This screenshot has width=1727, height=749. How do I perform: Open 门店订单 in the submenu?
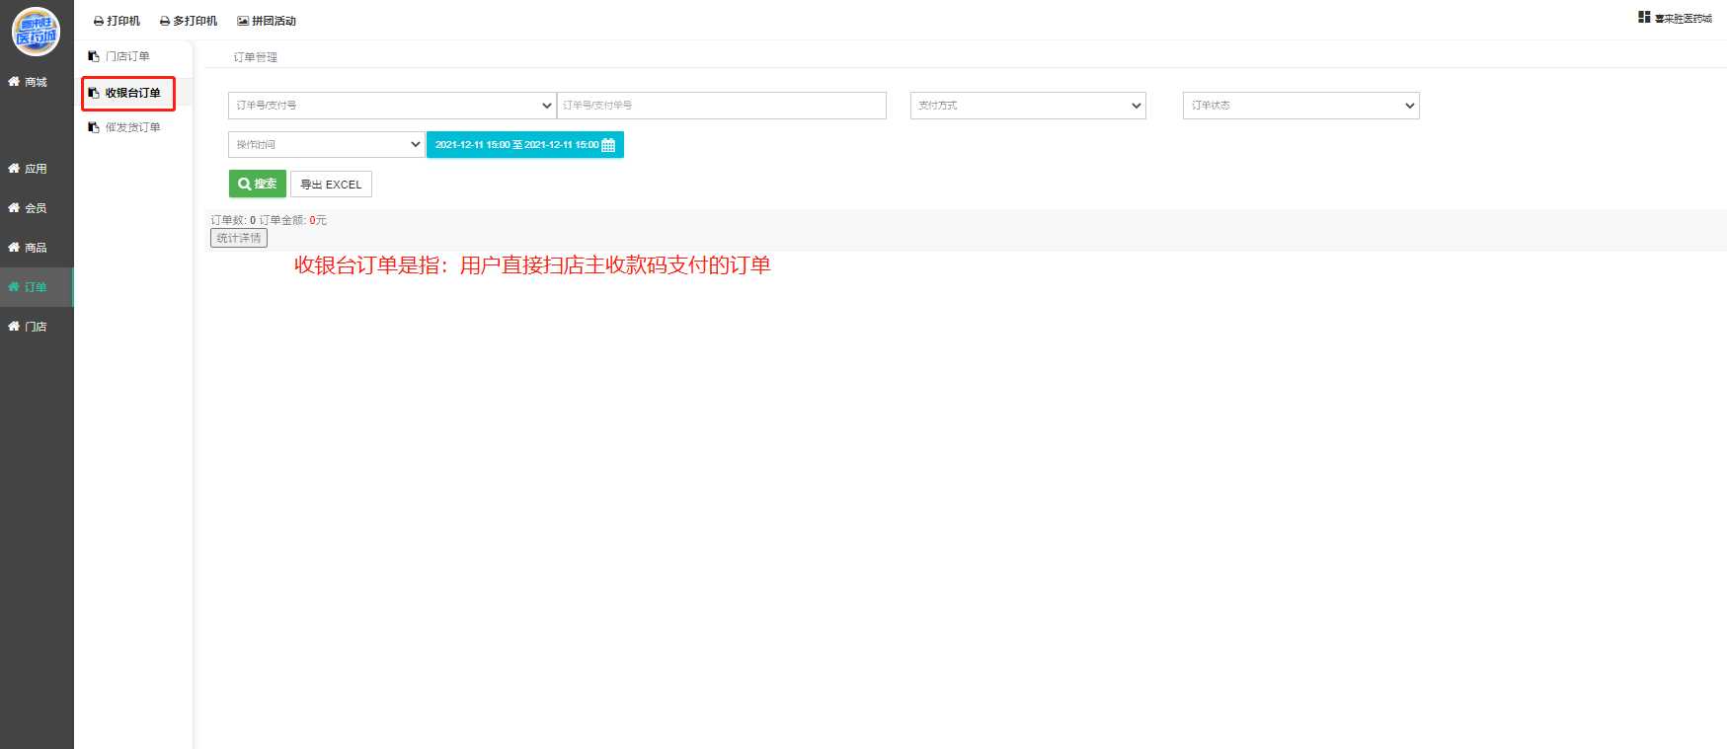point(126,56)
